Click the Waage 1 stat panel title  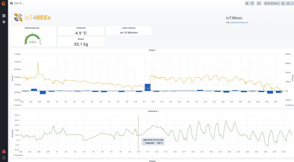pos(81,39)
